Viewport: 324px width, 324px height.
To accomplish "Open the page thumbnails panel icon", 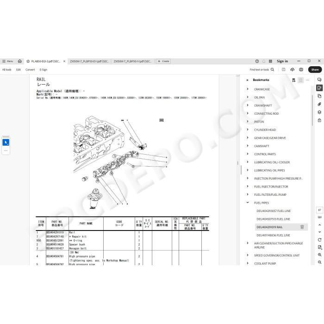I will pyautogui.click(x=319, y=96).
